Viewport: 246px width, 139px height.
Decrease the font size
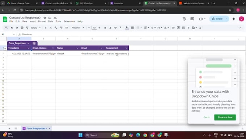click(89, 28)
